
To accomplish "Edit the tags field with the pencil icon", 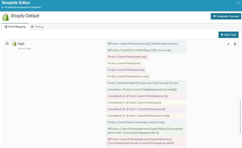I will (x=228, y=44).
